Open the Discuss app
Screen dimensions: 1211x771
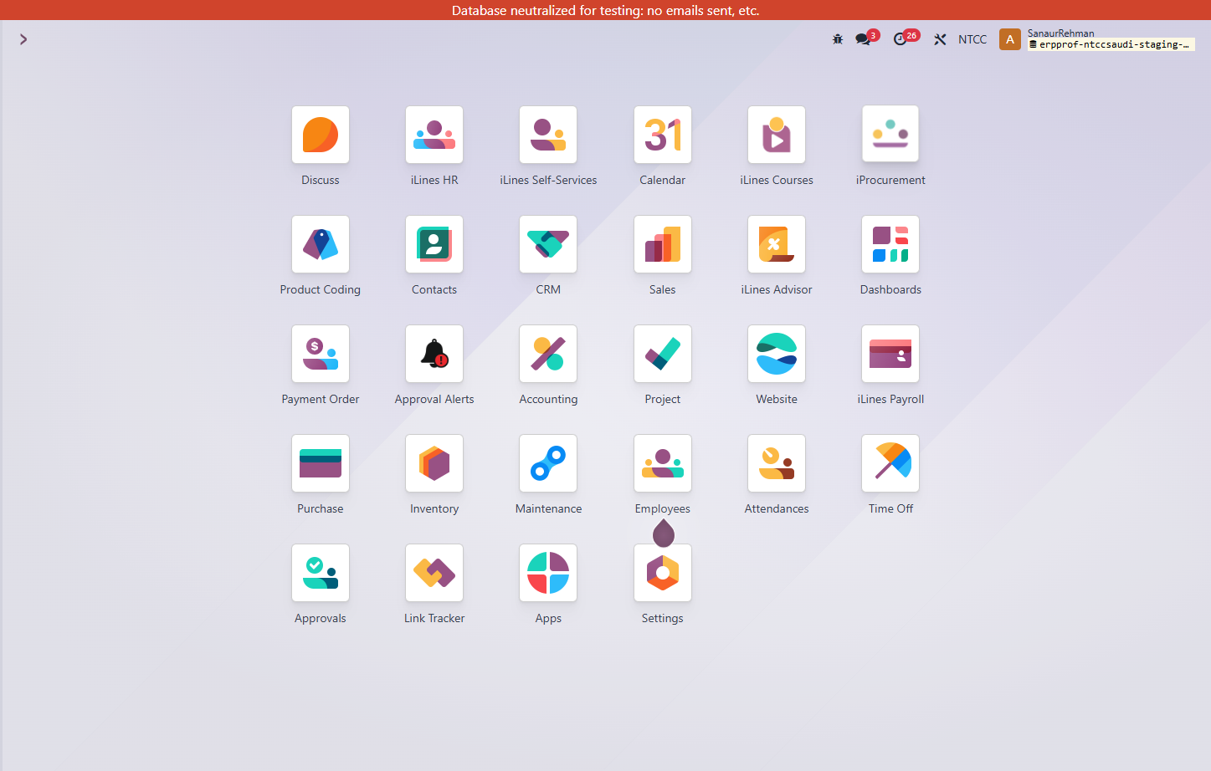point(321,135)
